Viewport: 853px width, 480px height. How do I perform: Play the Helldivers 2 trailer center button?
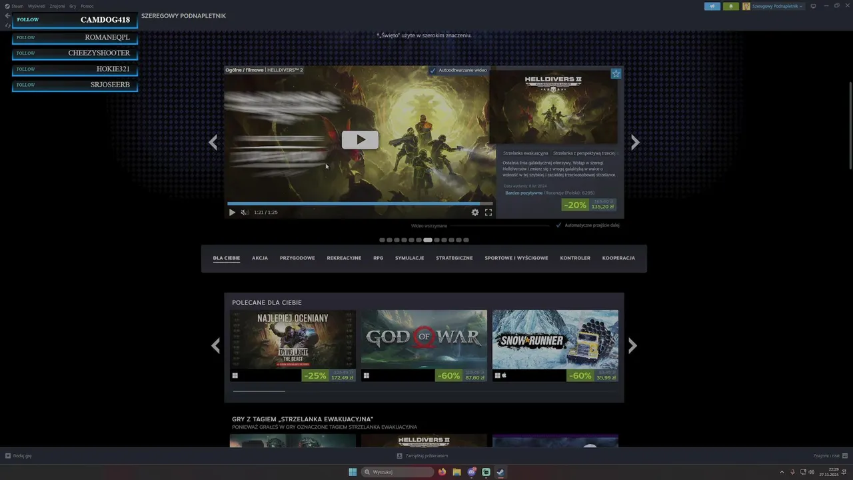click(360, 139)
